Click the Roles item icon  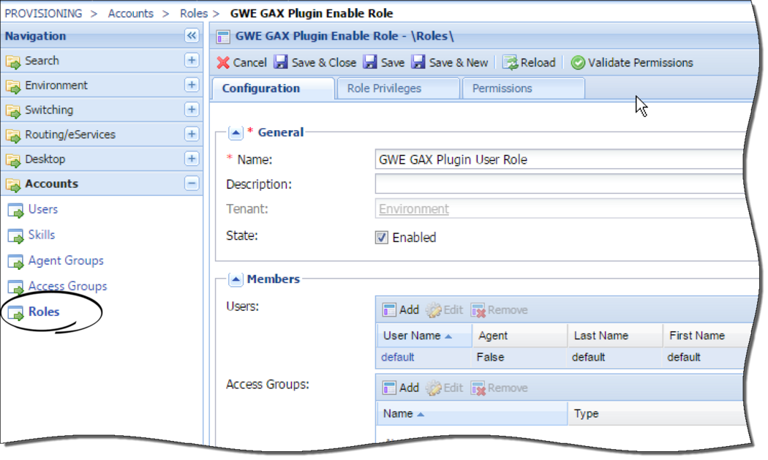tap(15, 313)
